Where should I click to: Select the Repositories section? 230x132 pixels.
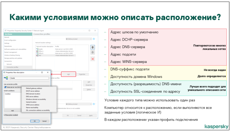click(x=8, y=46)
